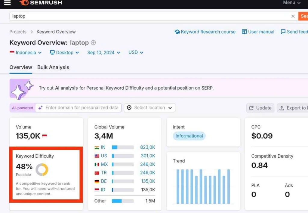308x213 pixels.
Task: Click the TR country code link
Action: click(104, 173)
